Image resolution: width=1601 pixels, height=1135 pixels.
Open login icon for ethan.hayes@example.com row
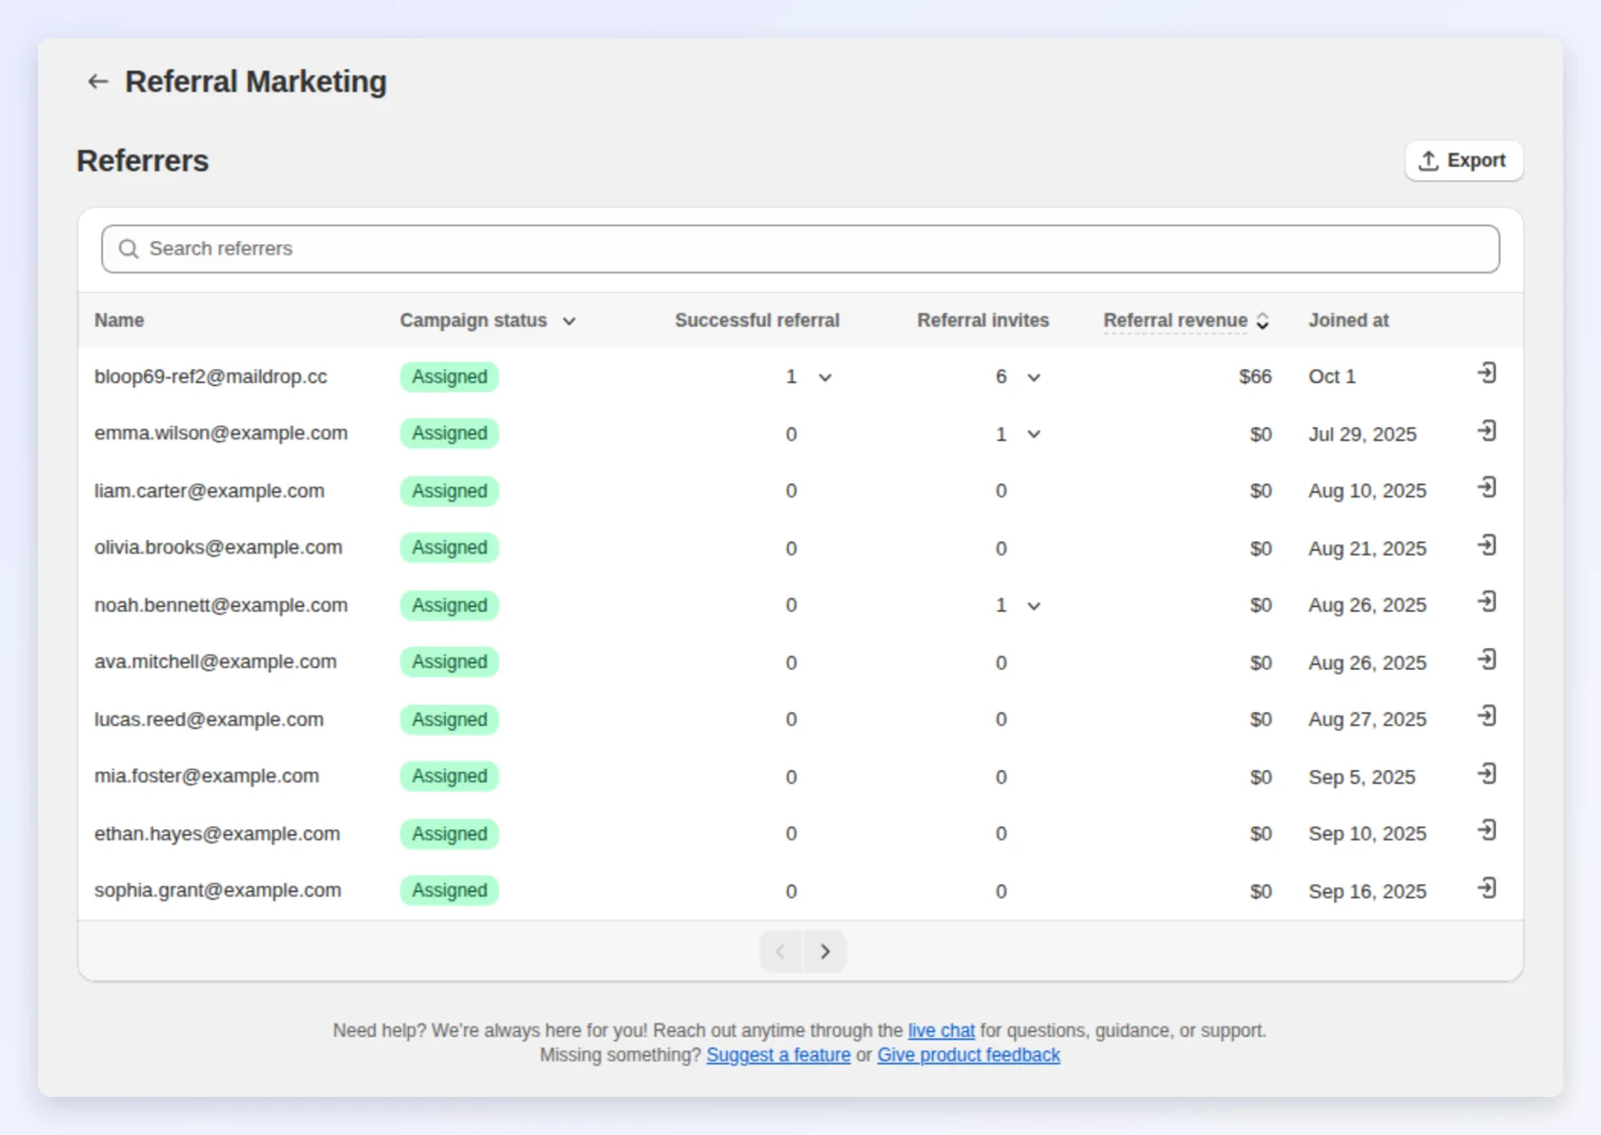[x=1487, y=831]
